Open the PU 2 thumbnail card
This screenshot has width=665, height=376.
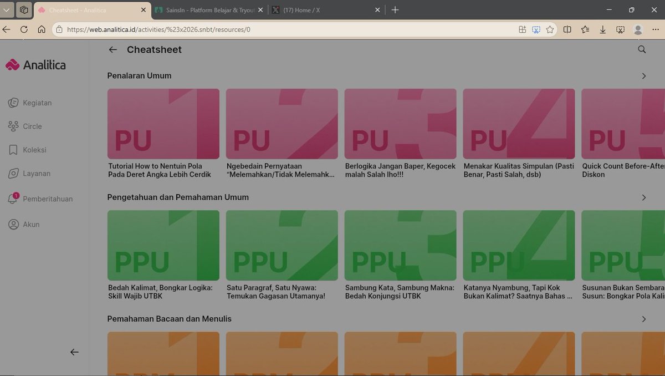[x=282, y=124]
